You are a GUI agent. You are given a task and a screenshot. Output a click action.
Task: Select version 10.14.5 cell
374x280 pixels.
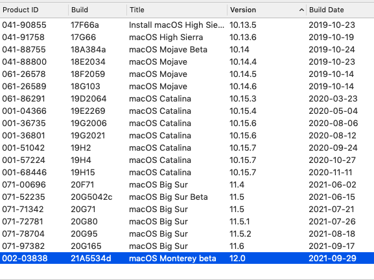[x=243, y=74]
